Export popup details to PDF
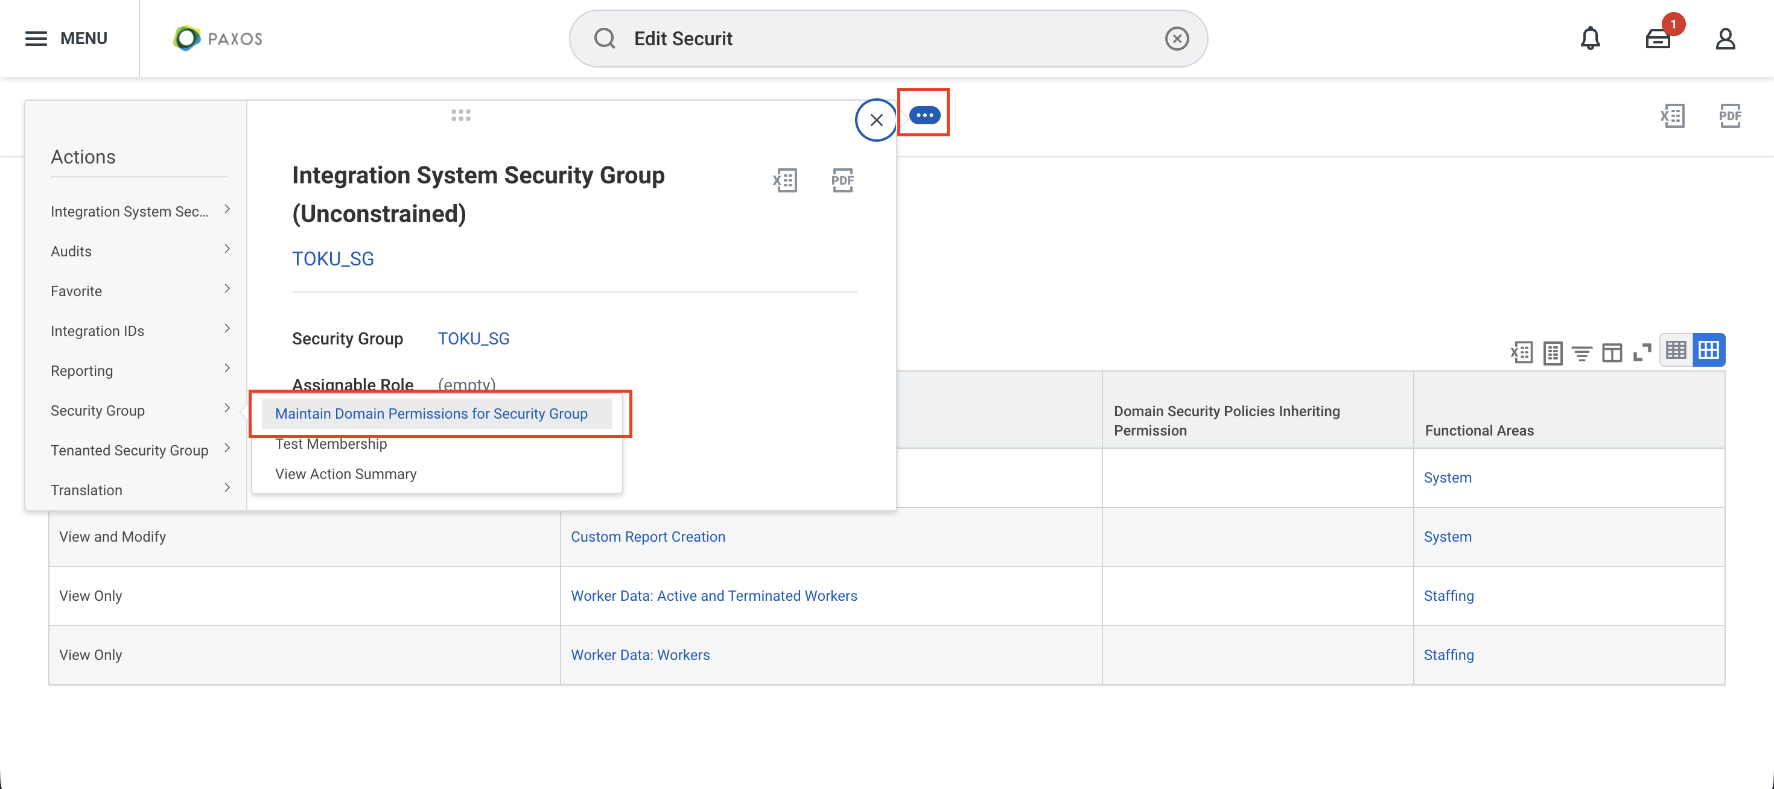 pos(842,180)
